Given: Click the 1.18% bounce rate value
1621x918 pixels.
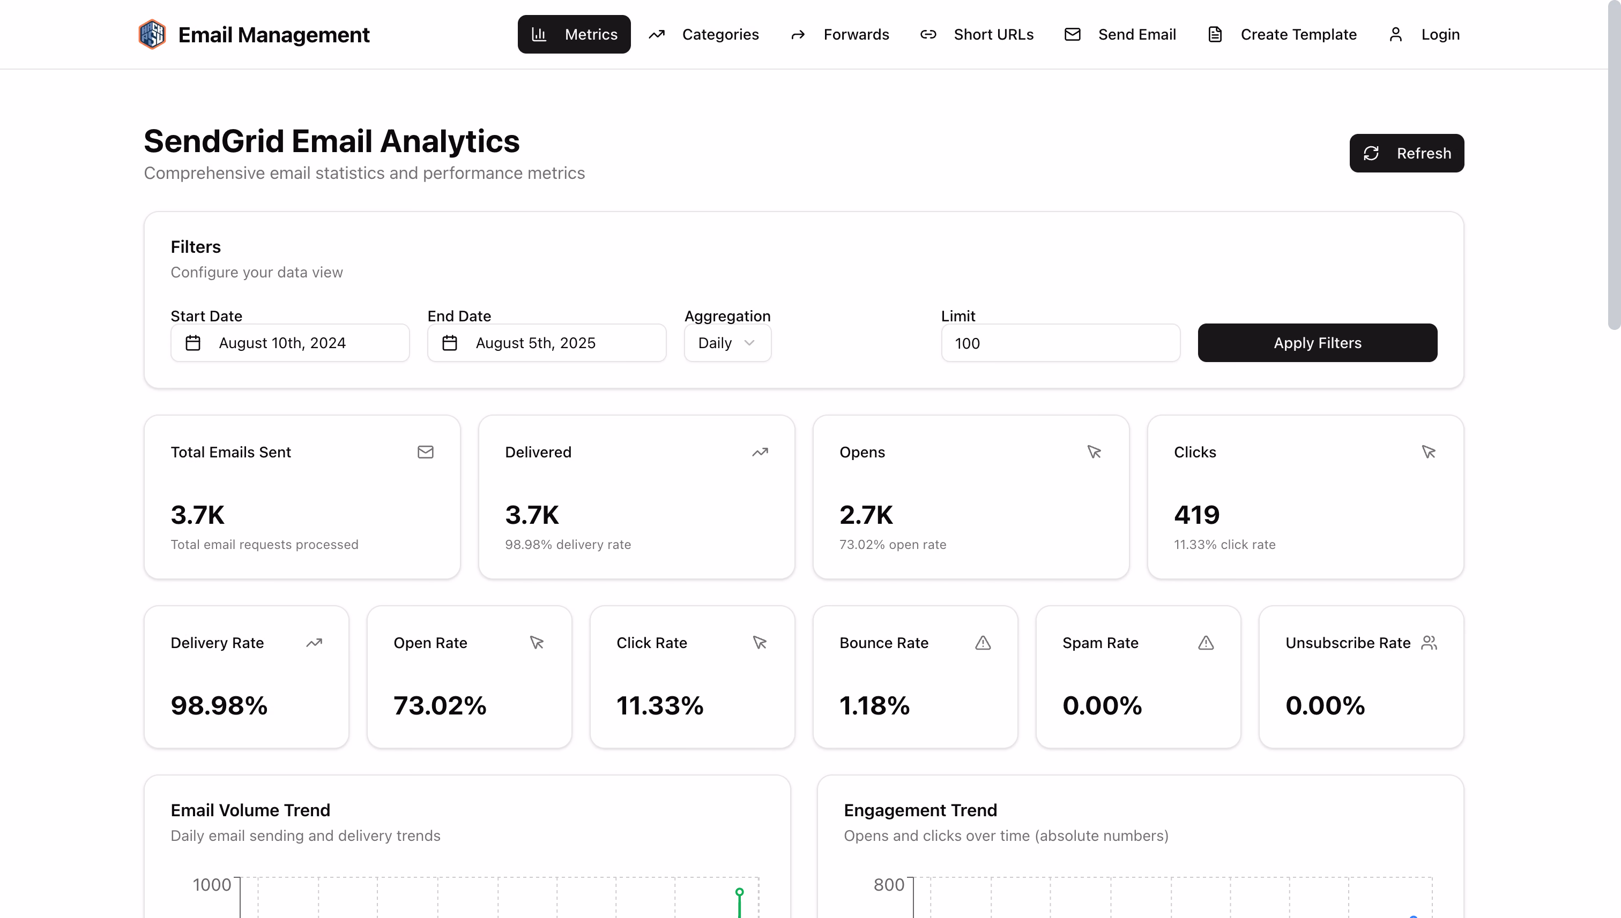Looking at the screenshot, I should coord(874,705).
